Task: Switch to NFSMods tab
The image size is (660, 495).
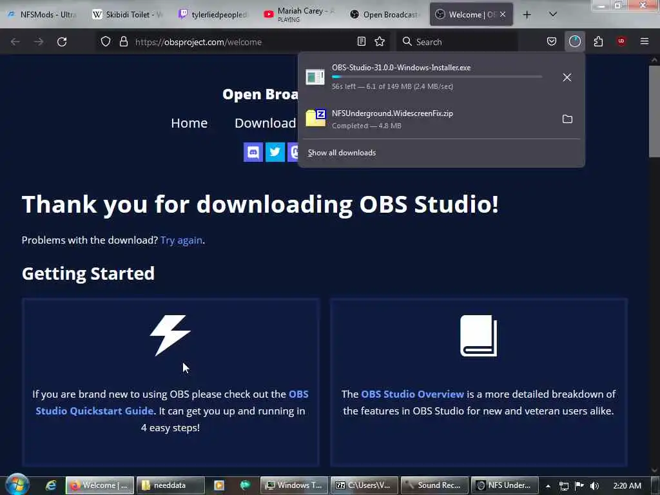Action: point(42,15)
